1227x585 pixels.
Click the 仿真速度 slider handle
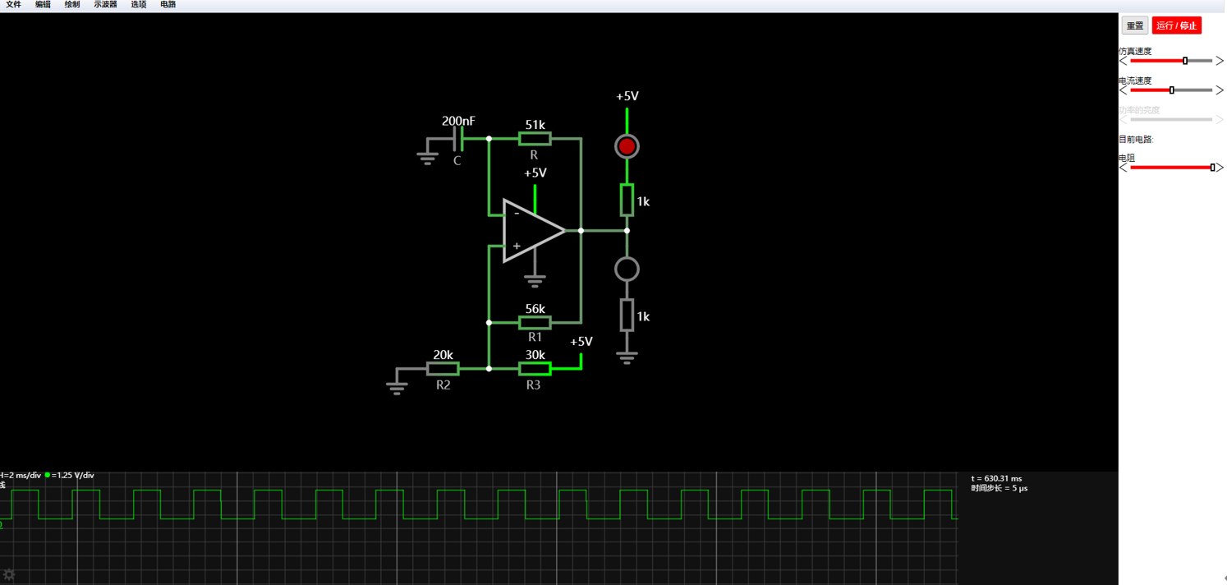pos(1185,61)
